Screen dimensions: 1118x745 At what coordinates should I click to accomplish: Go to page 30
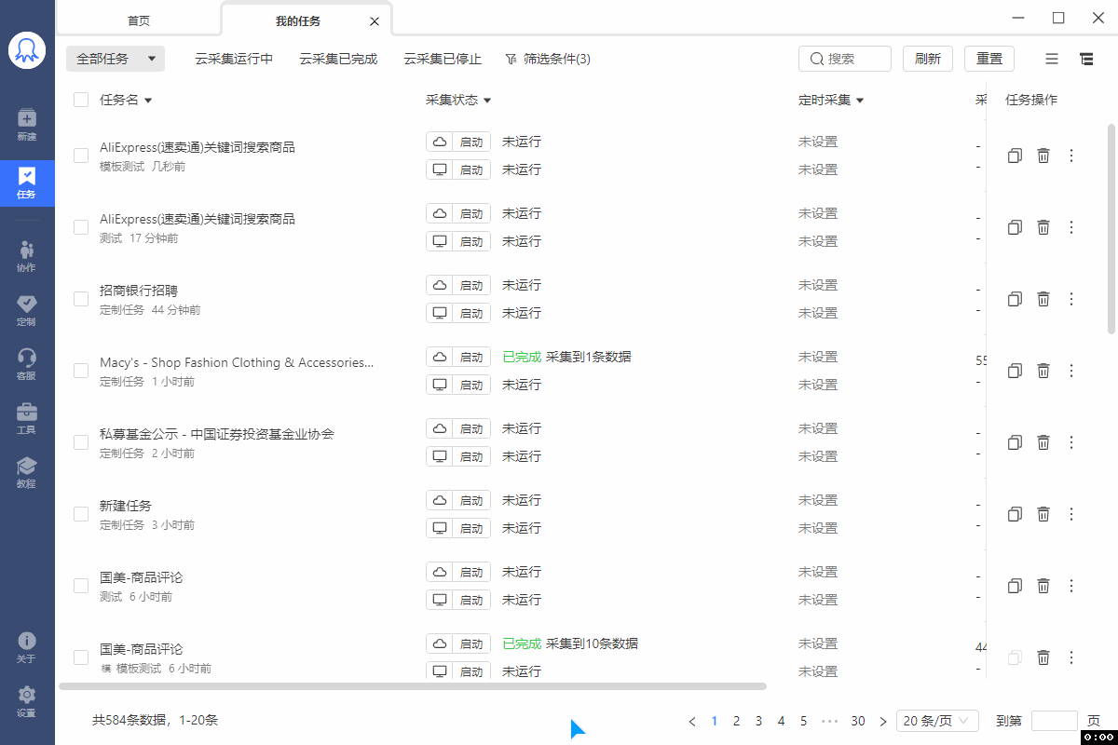point(858,721)
